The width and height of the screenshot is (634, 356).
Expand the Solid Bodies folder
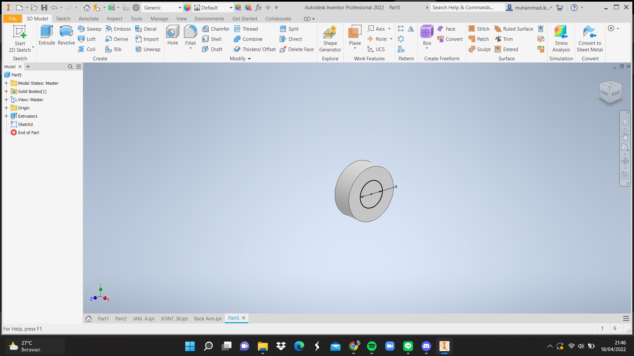(6, 91)
